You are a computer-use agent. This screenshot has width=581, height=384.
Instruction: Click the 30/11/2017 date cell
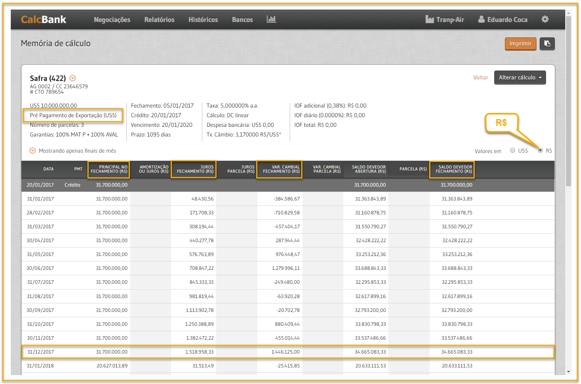point(40,338)
